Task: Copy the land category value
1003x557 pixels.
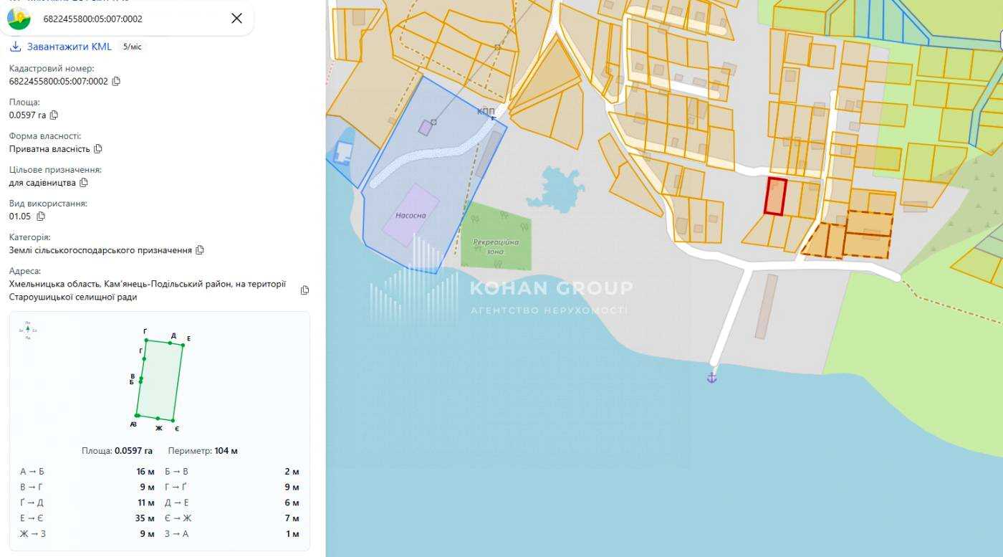Action: coord(200,250)
